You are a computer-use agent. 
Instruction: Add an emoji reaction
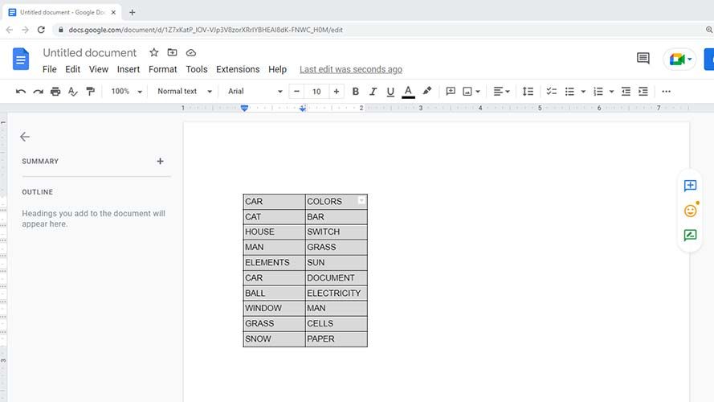point(691,211)
